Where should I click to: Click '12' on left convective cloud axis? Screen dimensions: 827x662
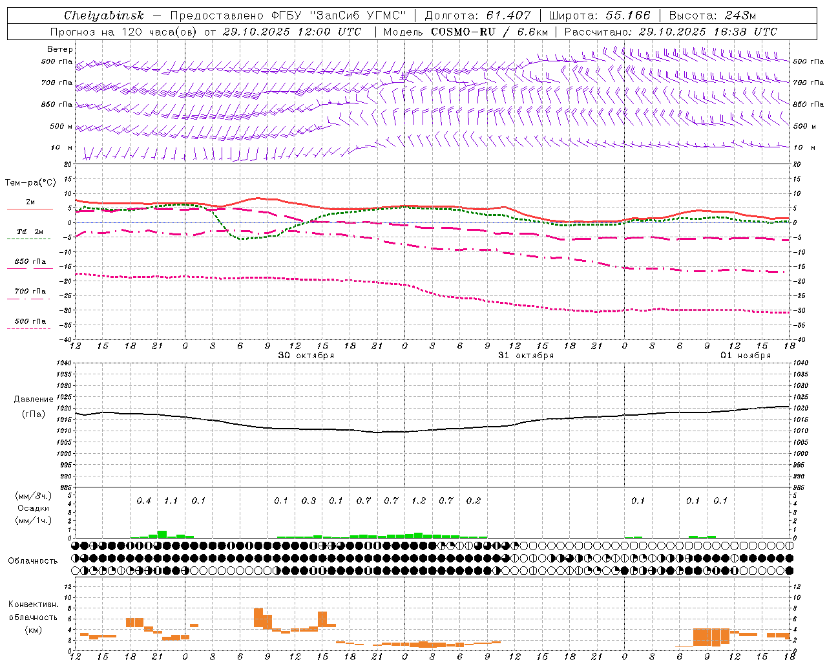click(68, 586)
